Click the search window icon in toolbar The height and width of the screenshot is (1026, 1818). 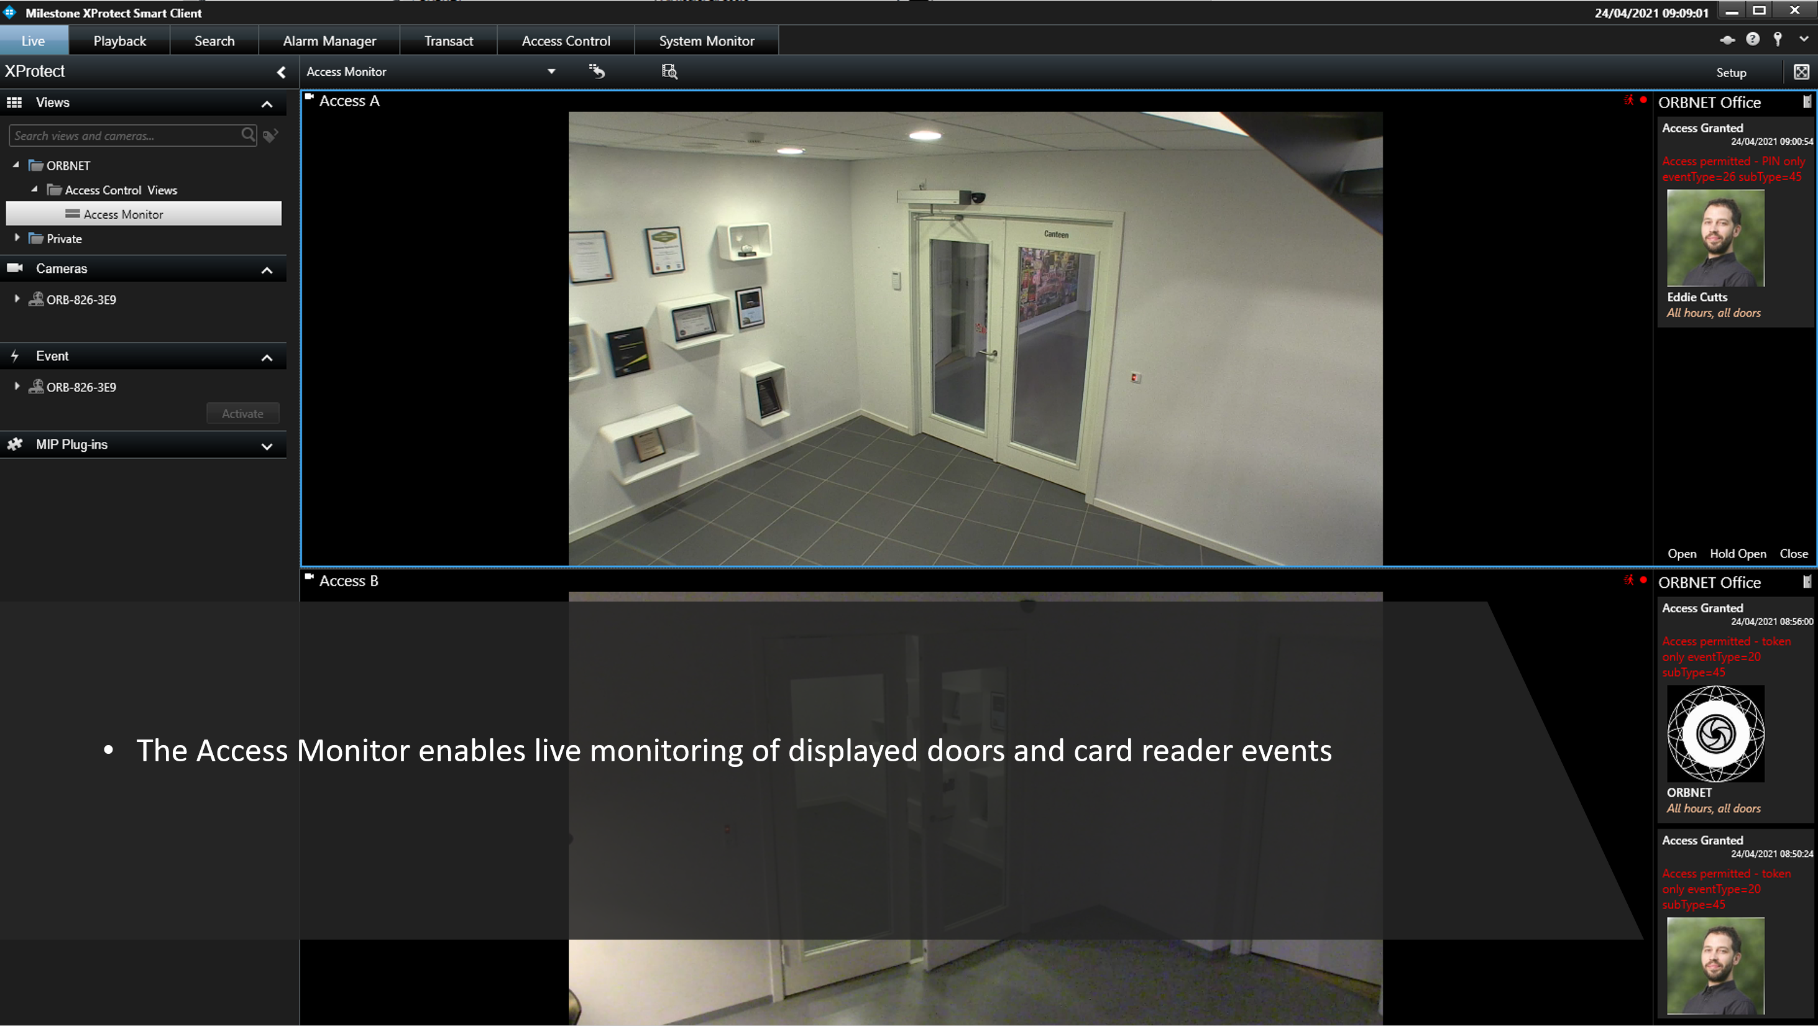(669, 71)
